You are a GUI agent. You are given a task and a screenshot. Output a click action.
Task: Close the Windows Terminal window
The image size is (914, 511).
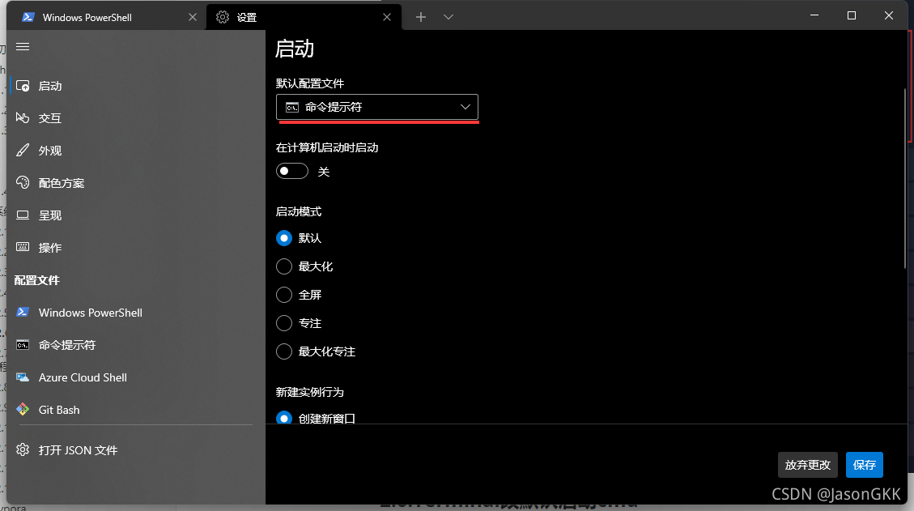(889, 15)
